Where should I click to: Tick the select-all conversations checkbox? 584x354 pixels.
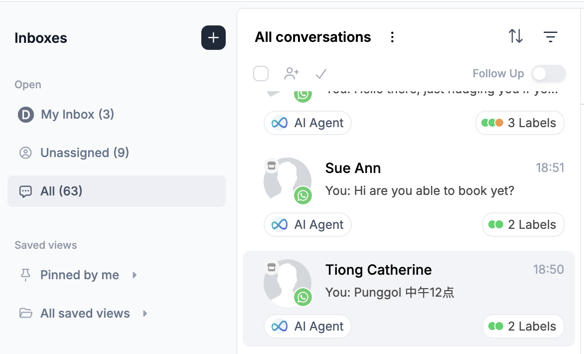click(x=261, y=73)
